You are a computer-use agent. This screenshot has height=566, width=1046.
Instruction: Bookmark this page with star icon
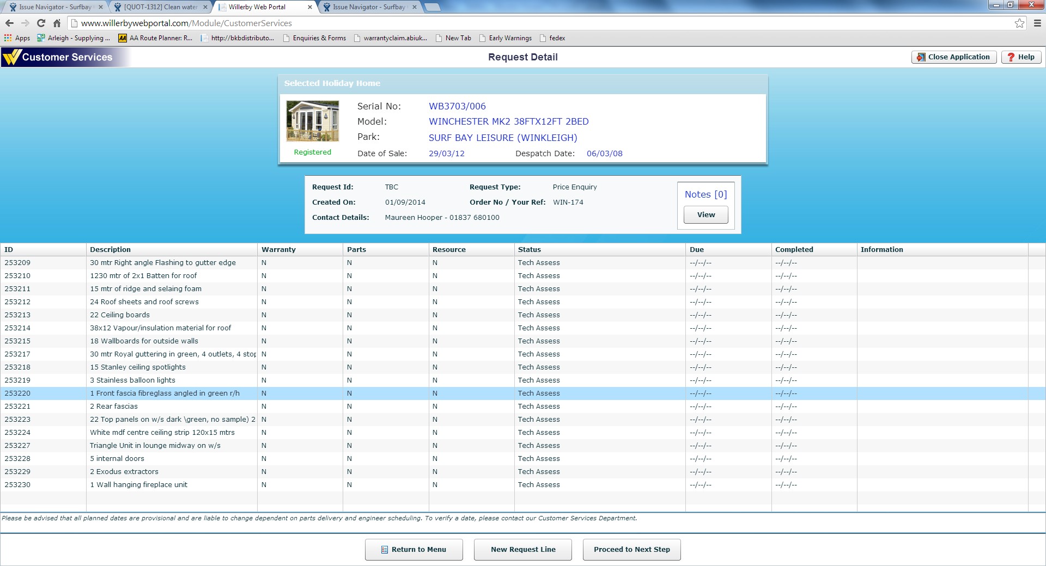(x=1019, y=23)
